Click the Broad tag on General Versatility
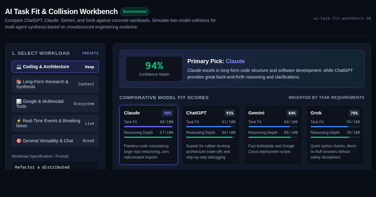376x197 pixels. pos(88,141)
